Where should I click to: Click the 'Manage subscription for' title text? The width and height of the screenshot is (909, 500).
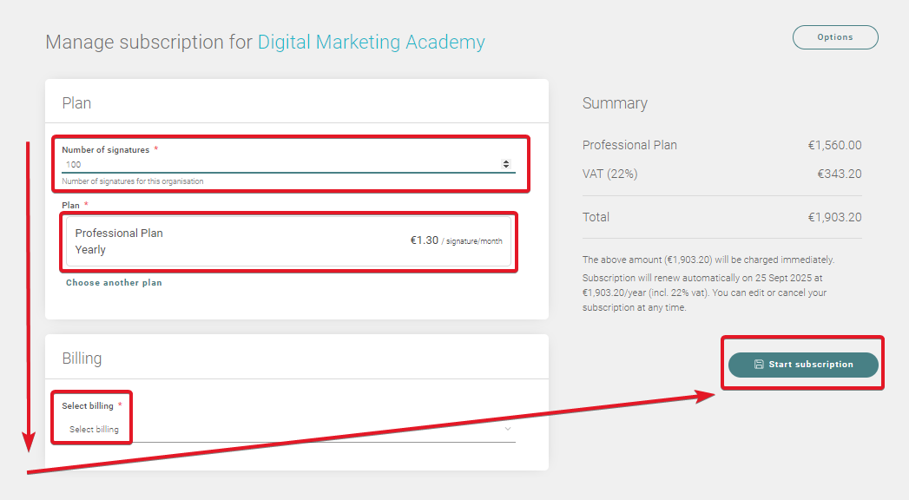tap(149, 42)
